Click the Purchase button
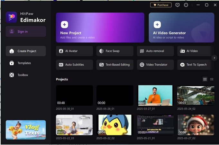The height and width of the screenshot is (145, 219). (161, 5)
